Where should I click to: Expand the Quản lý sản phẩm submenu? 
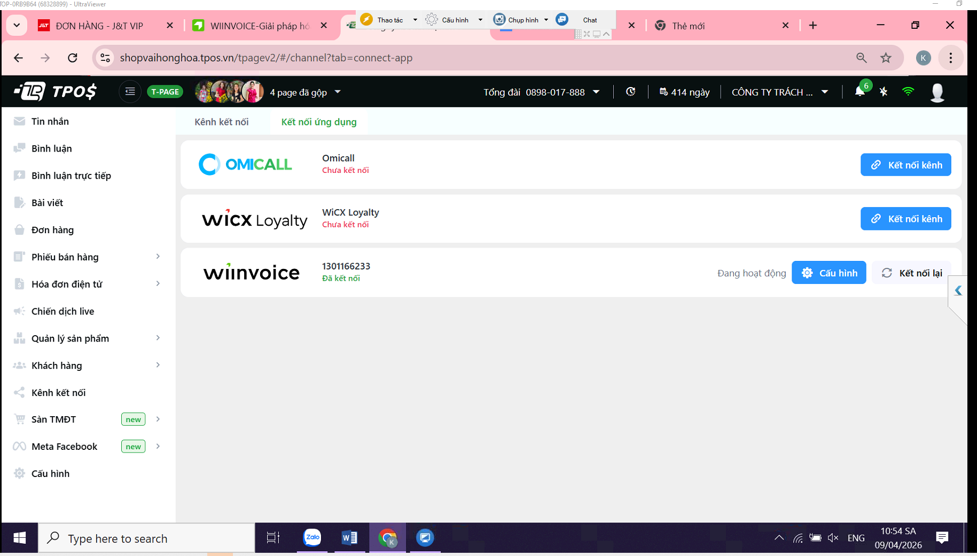pyautogui.click(x=158, y=338)
